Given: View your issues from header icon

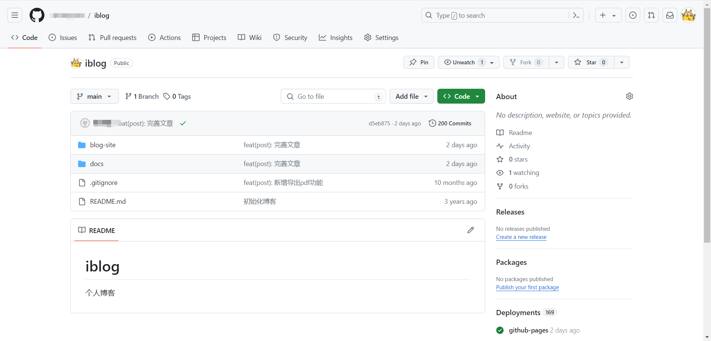Looking at the screenshot, I should (633, 15).
